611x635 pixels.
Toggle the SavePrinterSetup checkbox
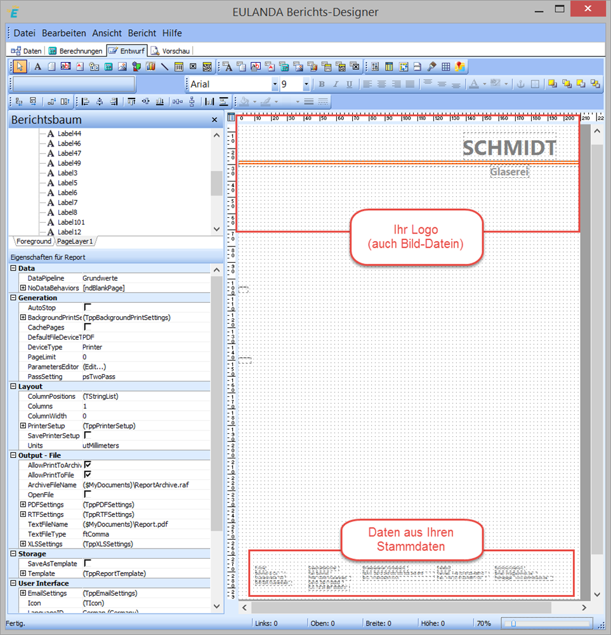tap(88, 436)
